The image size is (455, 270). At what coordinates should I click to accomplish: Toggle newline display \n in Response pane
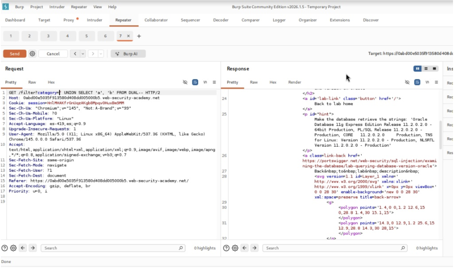427,82
